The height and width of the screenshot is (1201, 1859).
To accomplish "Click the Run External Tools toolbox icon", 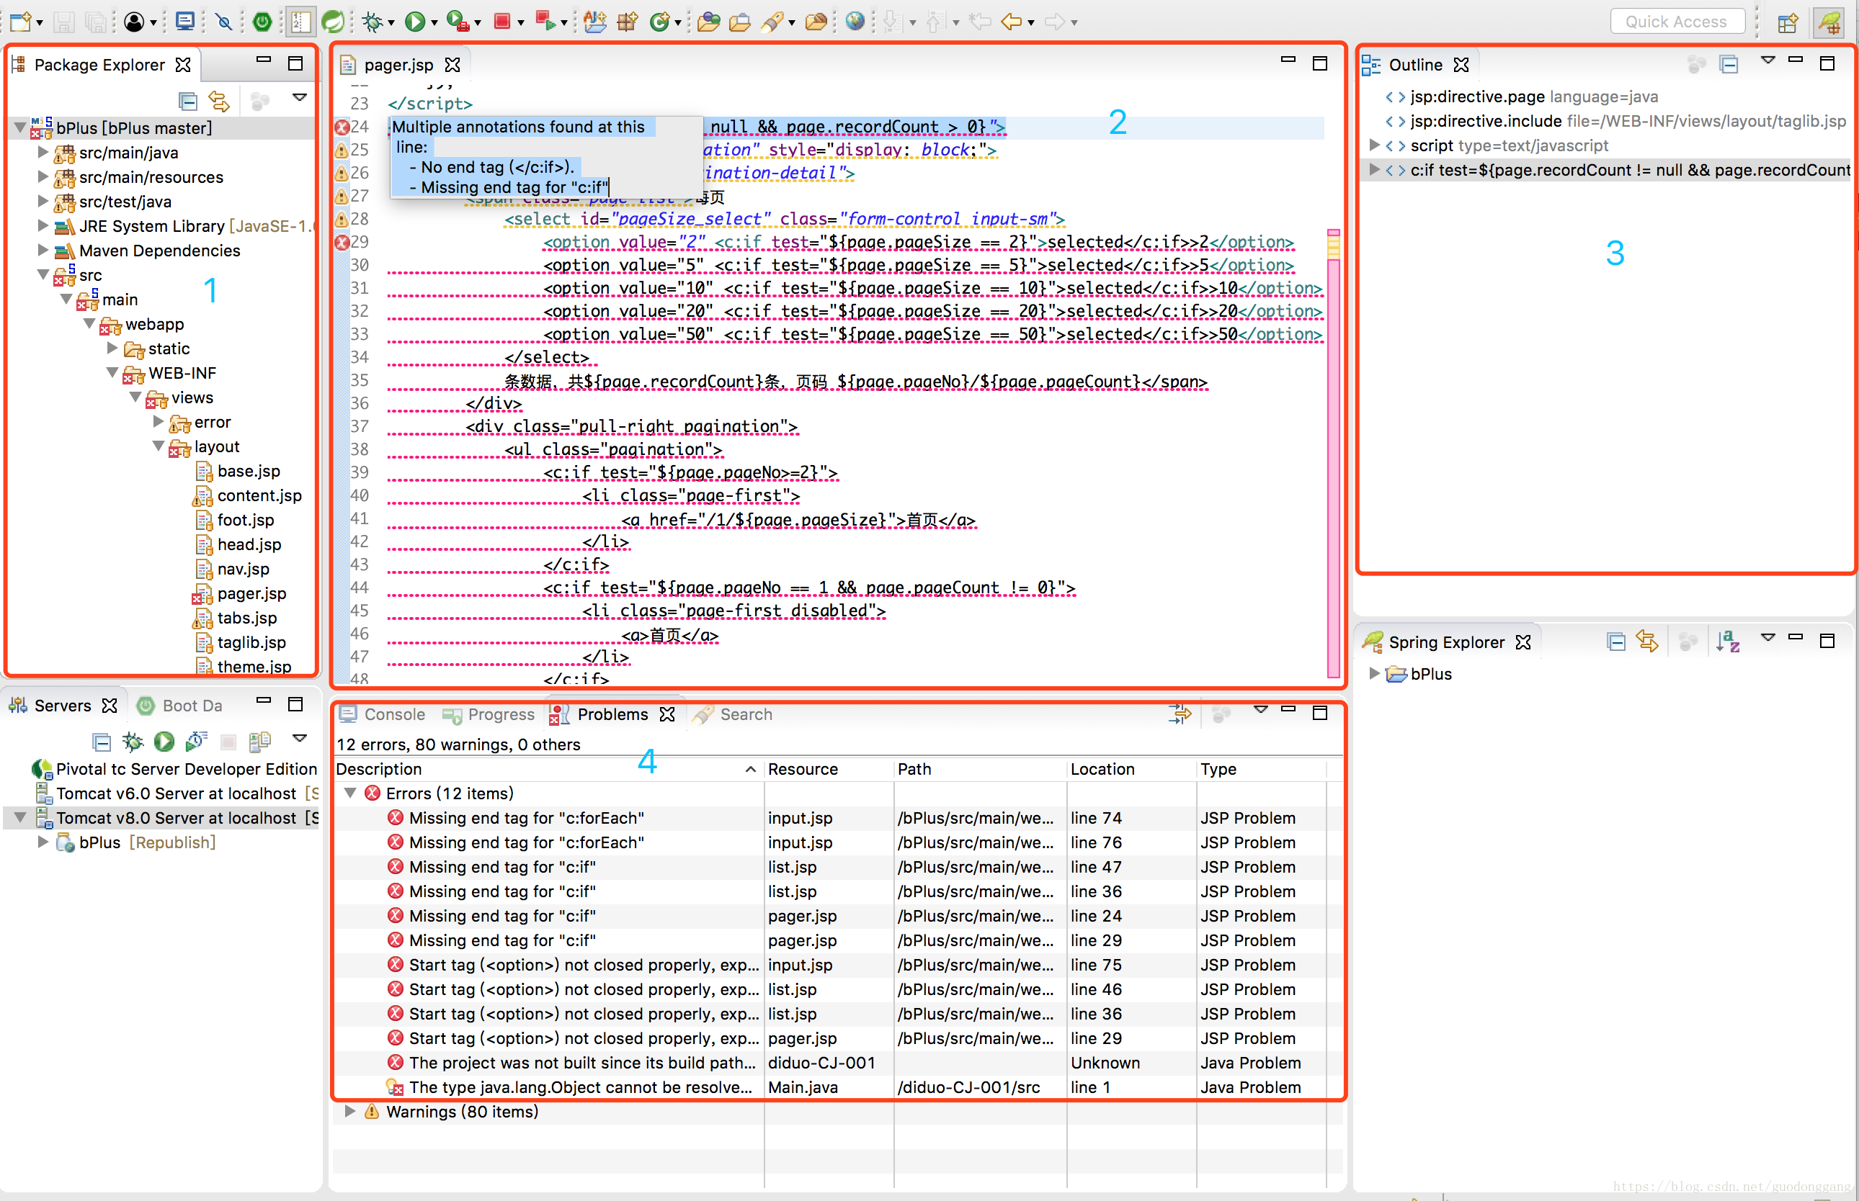I will [458, 21].
